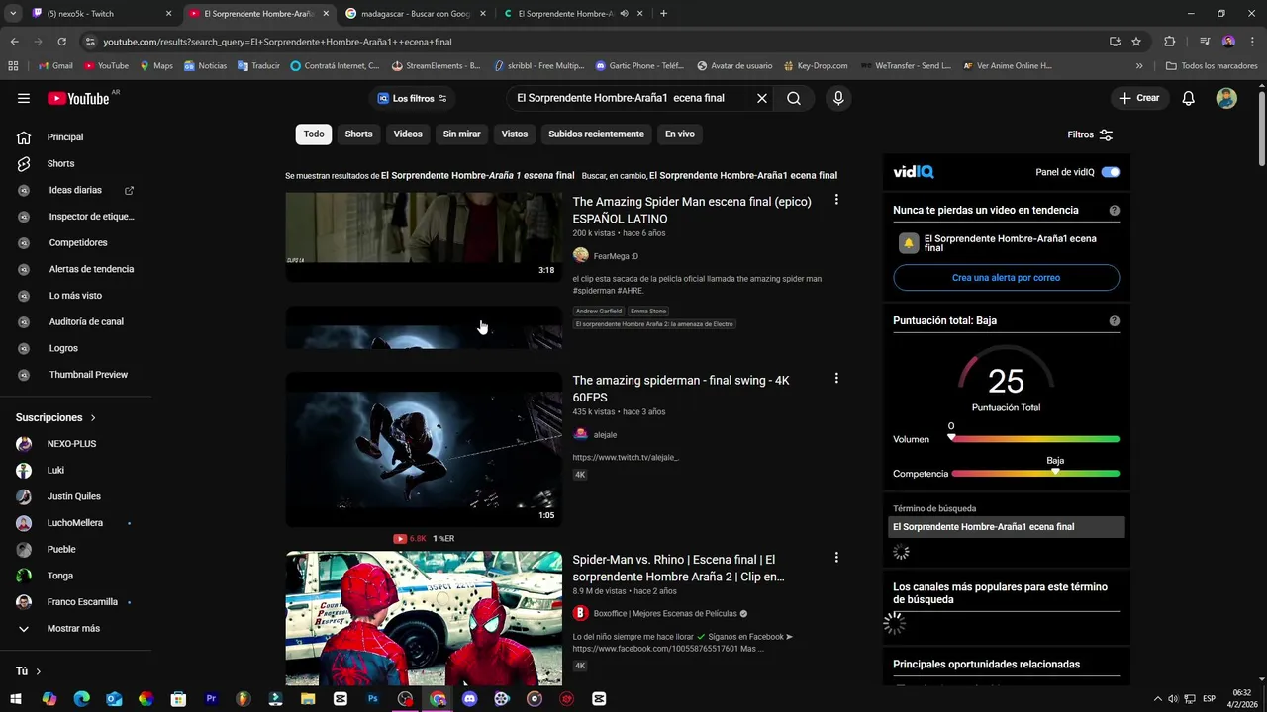1267x712 pixels.
Task: Open The Amazing Spider Man escena final title
Action: 692,210
